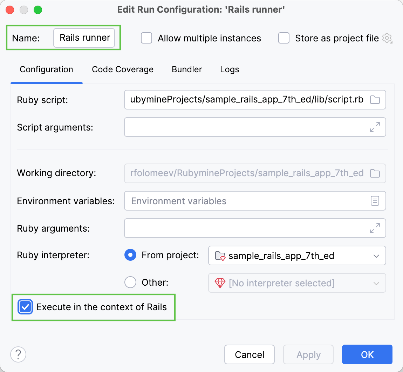Select the Other interpreter radio button

(130, 283)
